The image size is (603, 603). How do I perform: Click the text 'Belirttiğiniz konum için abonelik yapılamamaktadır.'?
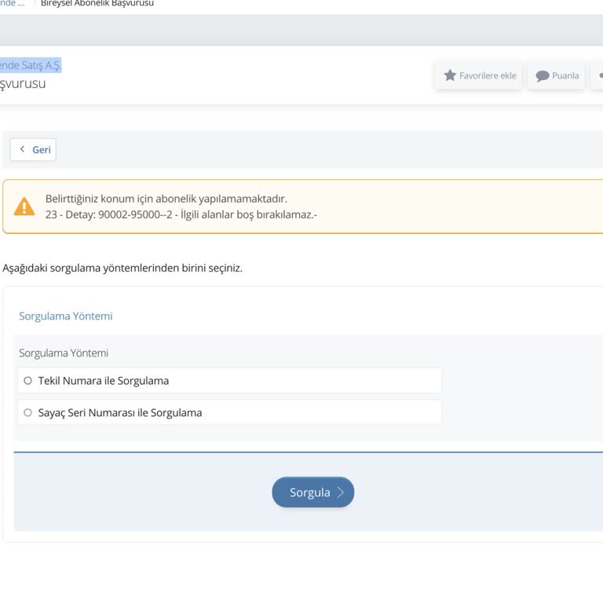pyautogui.click(x=166, y=199)
